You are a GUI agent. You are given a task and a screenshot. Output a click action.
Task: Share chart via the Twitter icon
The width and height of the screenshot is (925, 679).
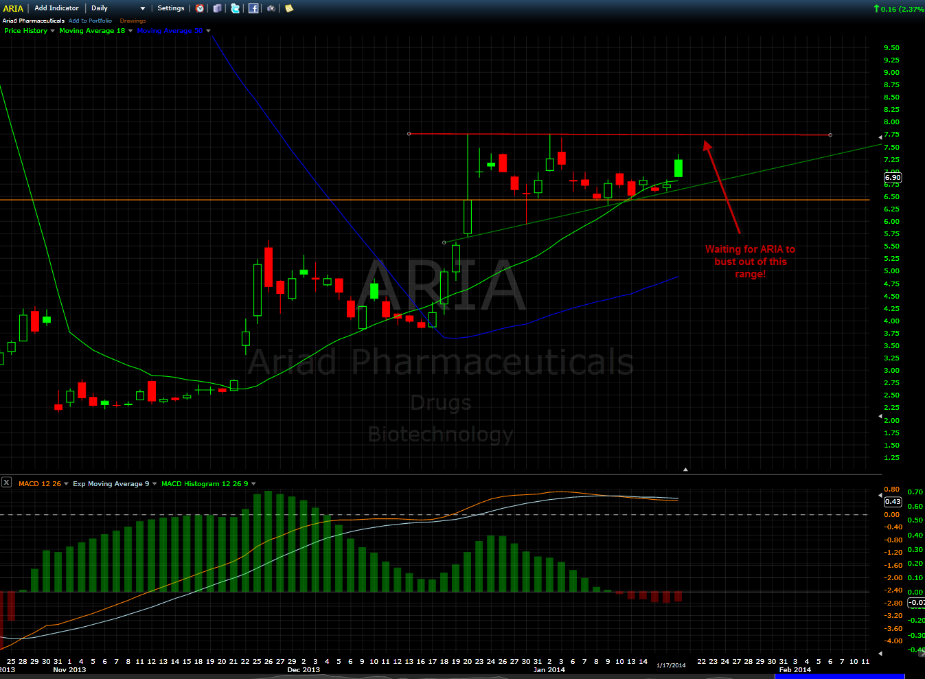pos(235,8)
